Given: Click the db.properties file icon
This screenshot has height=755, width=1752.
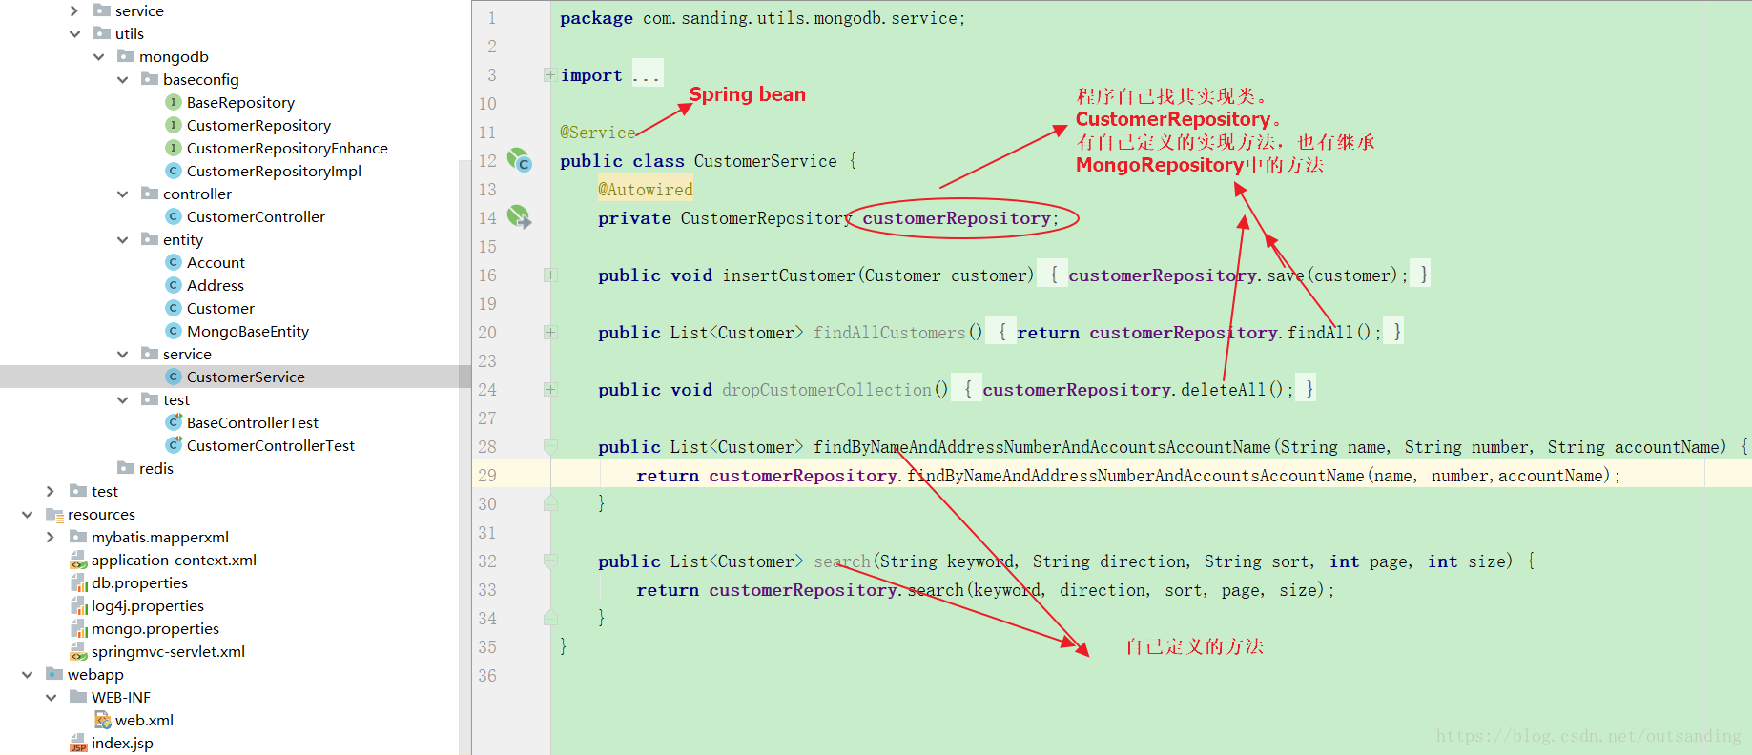Looking at the screenshot, I should (79, 583).
